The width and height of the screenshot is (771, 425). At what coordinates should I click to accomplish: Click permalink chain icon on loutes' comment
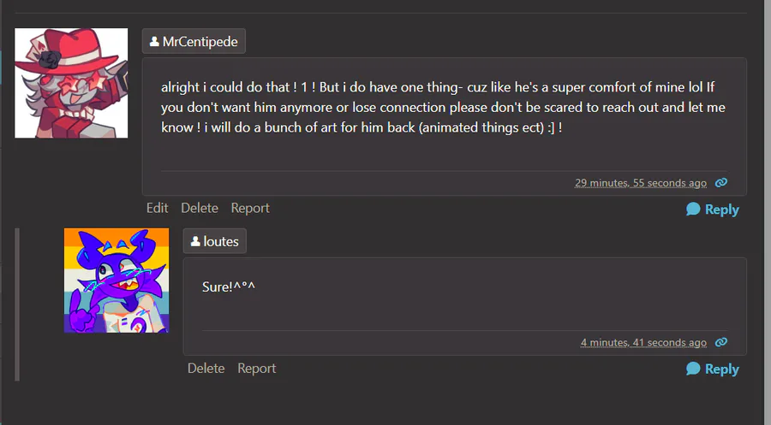pos(721,342)
